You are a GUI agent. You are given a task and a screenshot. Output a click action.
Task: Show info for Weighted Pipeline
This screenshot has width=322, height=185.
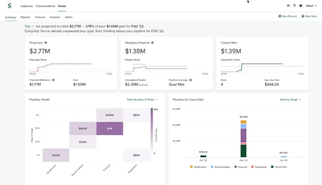(153, 43)
